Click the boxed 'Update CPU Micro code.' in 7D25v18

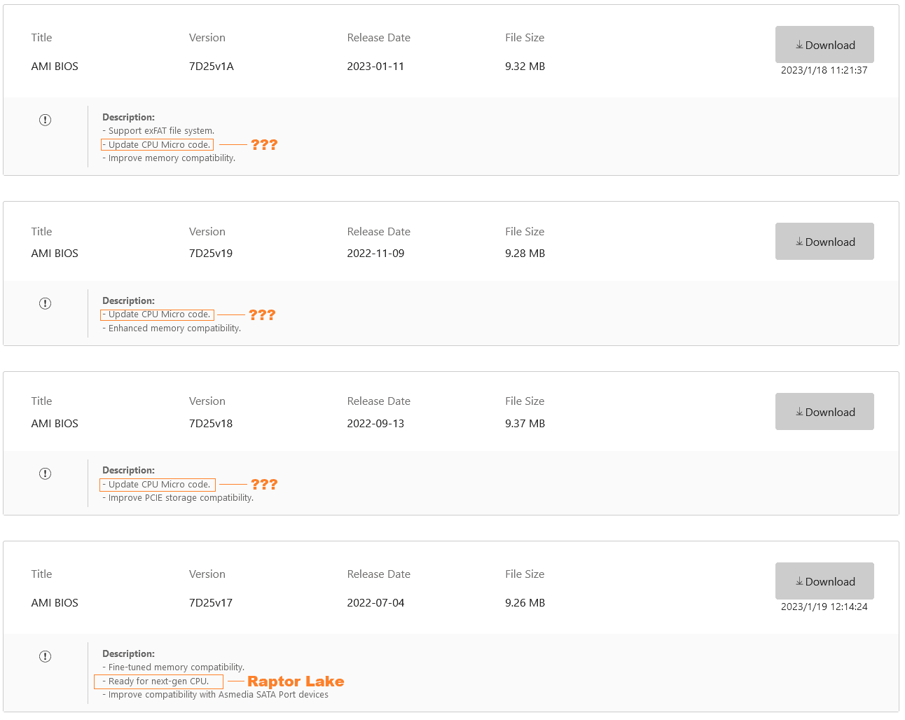158,485
